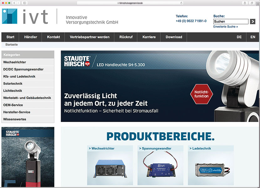
Task: Click the ivt company logo
Action: [x=25, y=16]
